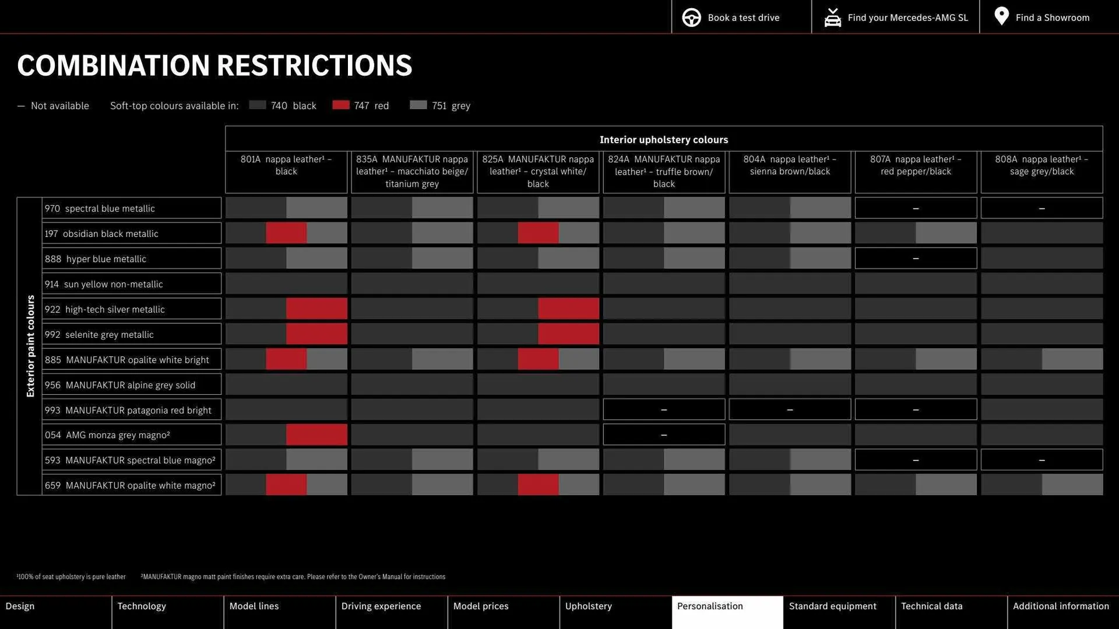Click the 740 black legend swatch
Image resolution: width=1119 pixels, height=629 pixels.
[258, 105]
